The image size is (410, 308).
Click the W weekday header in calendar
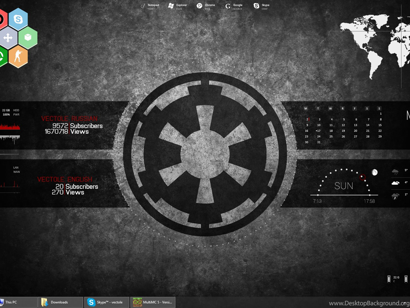[330, 108]
